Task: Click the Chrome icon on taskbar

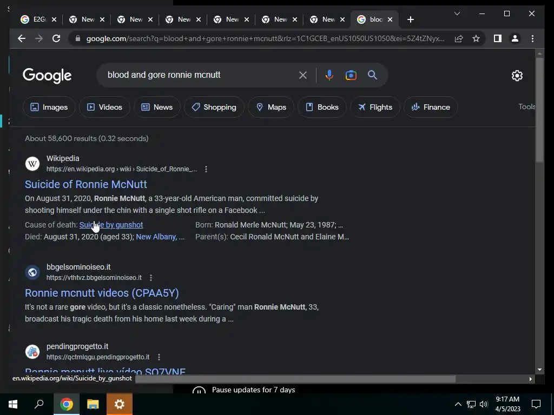Action: click(67, 404)
